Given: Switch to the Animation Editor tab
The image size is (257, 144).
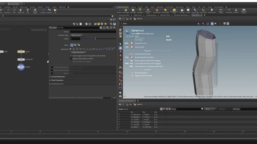Looking at the screenshot, I should 124,15.
